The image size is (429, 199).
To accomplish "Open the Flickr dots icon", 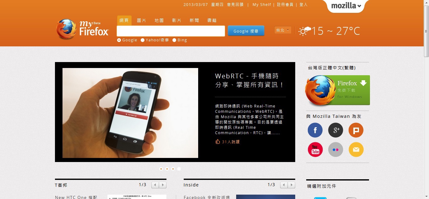I will tap(335, 150).
